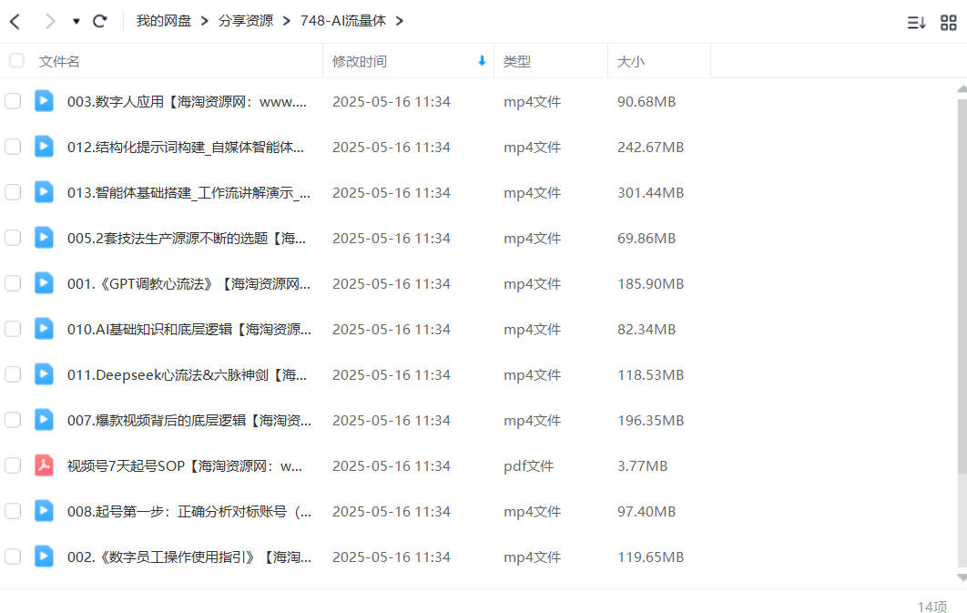Viewport: 967px width, 613px height.
Task: Check the box for 002.《数字员工操作使用指引》 file
Action: (13, 557)
